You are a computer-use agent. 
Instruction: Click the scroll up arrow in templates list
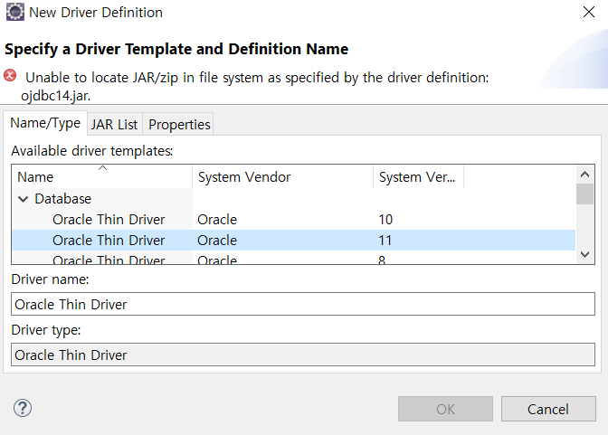pyautogui.click(x=584, y=174)
